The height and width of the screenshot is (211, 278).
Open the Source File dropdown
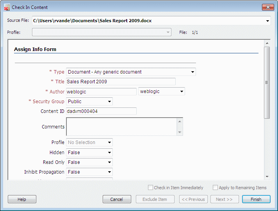point(267,21)
